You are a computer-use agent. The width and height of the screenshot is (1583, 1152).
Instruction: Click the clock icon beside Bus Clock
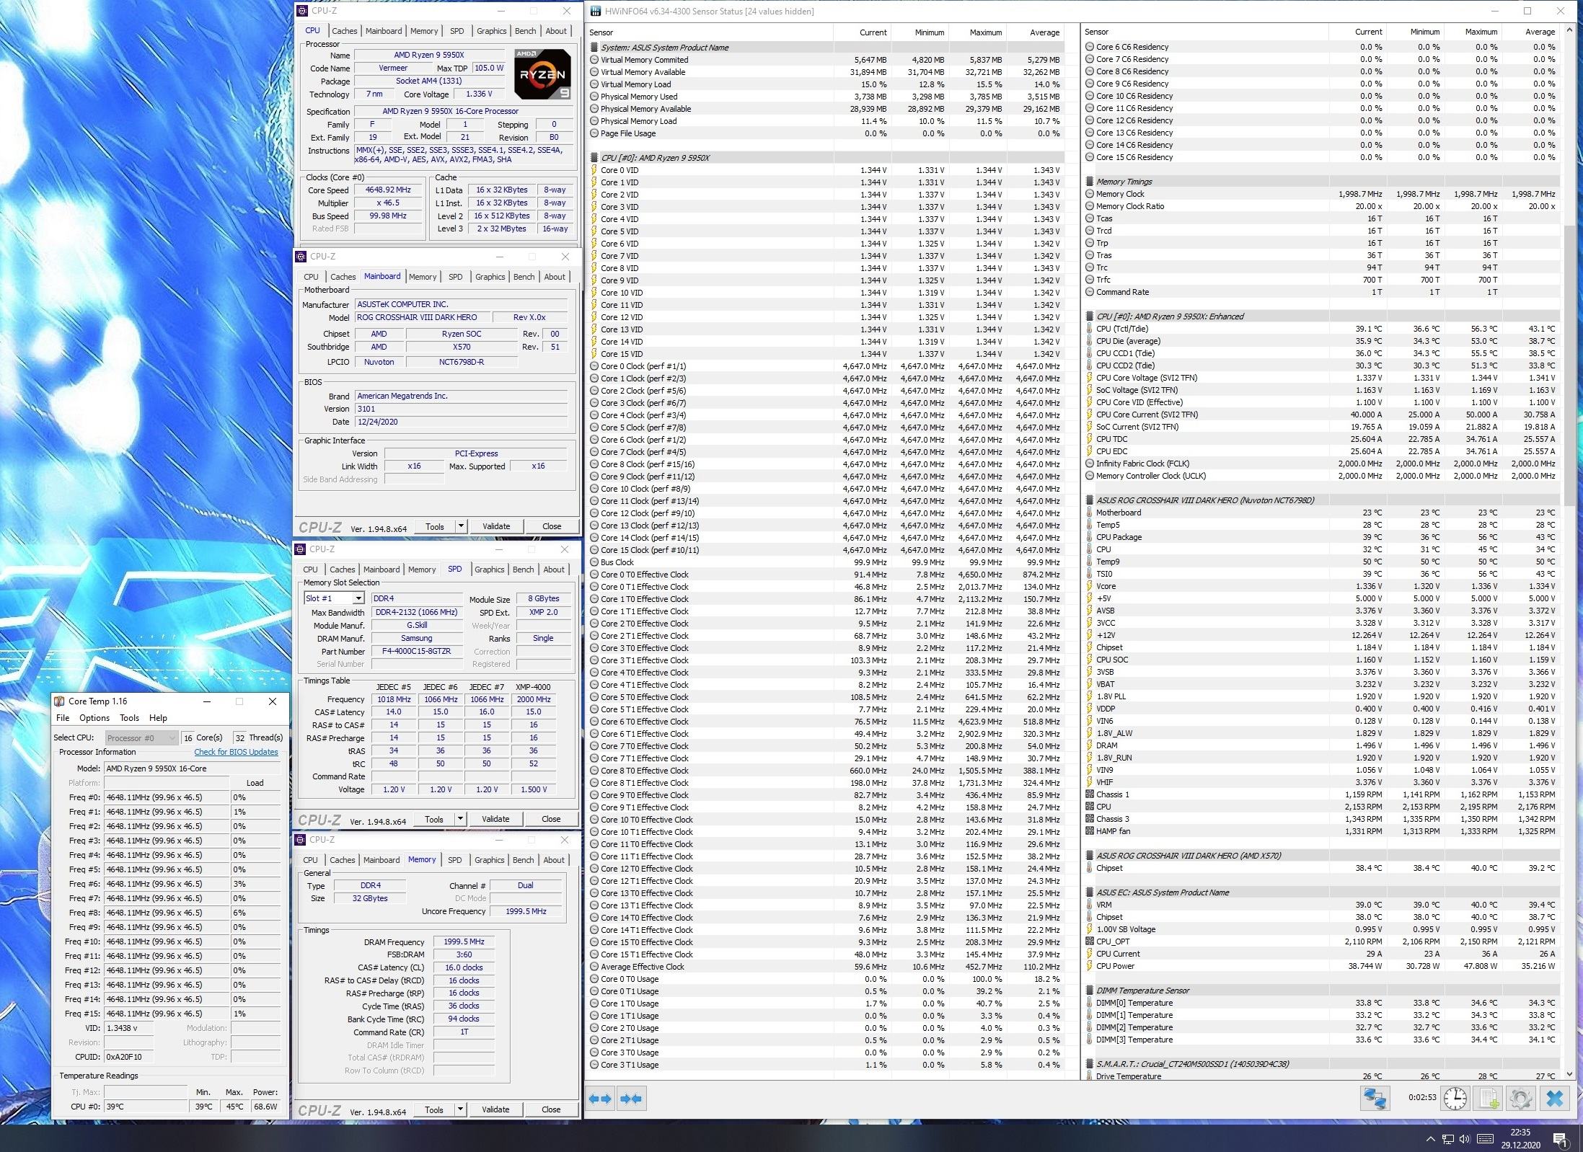594,562
